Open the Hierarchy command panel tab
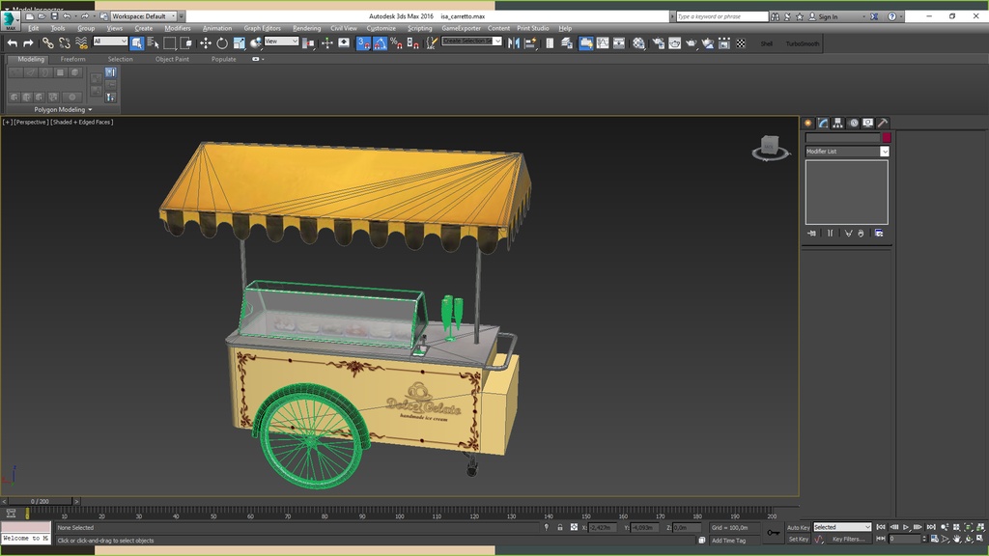The width and height of the screenshot is (989, 556). 838,123
